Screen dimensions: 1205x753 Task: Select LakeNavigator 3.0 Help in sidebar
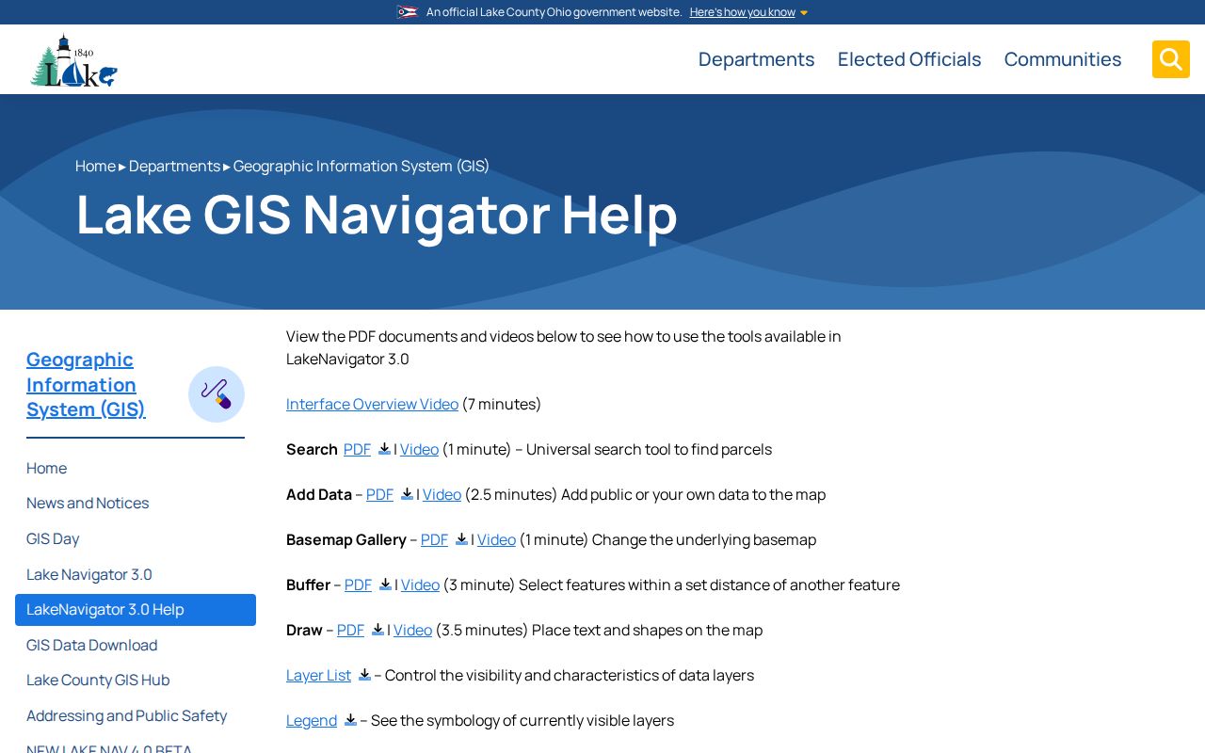pos(136,610)
